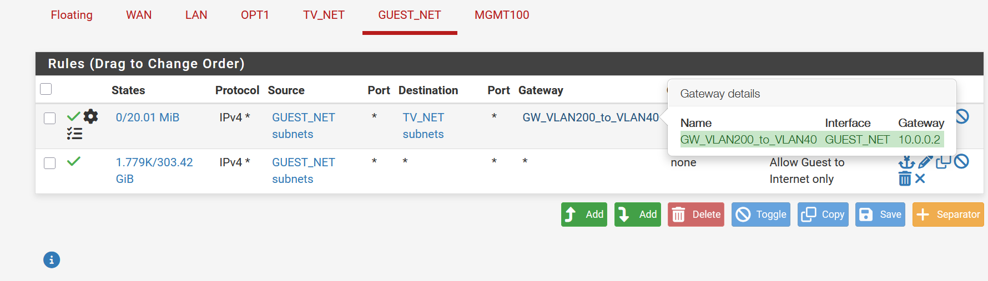
Task: Check the TV_NET subnets rule checkbox
Action: tap(50, 118)
